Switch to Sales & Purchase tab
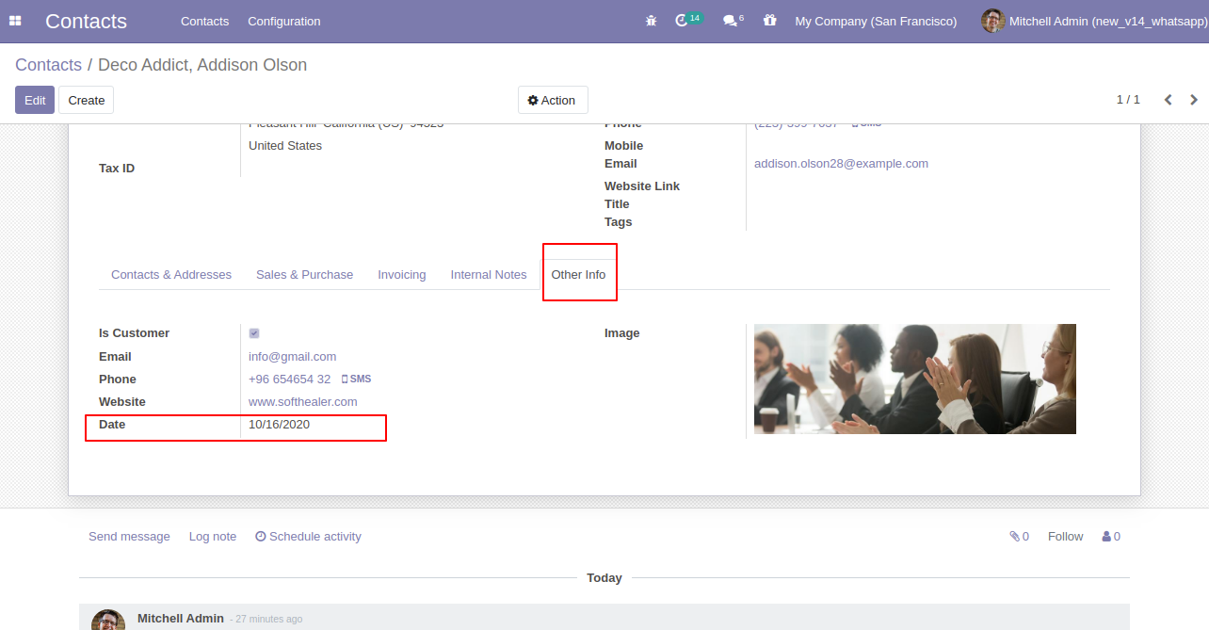1209x630 pixels. click(x=304, y=275)
